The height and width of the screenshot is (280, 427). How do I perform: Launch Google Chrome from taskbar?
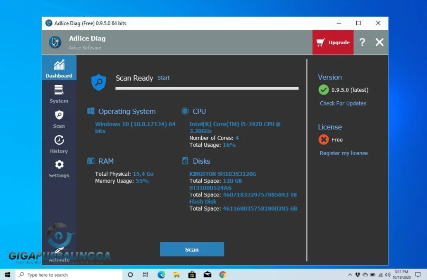tap(223, 275)
